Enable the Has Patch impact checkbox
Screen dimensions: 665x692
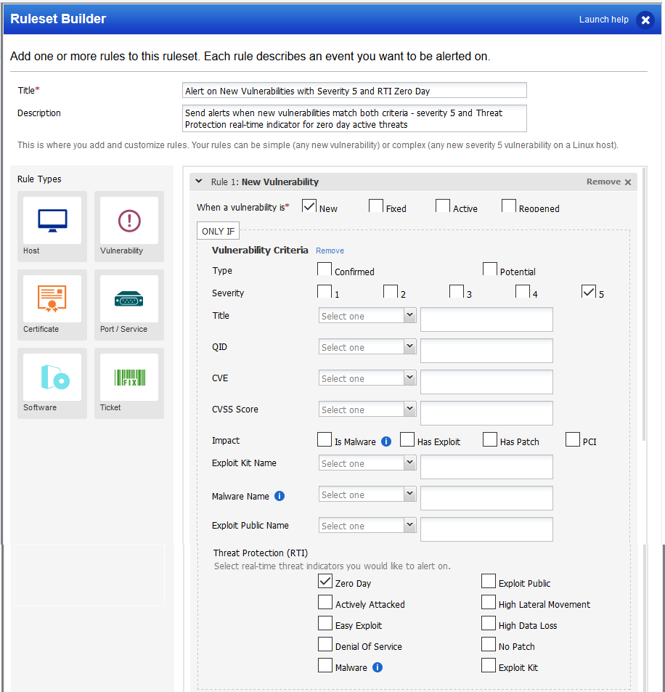pos(490,439)
